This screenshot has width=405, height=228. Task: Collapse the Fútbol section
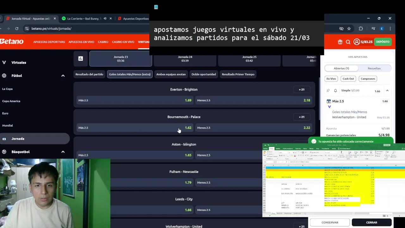pos(63,76)
